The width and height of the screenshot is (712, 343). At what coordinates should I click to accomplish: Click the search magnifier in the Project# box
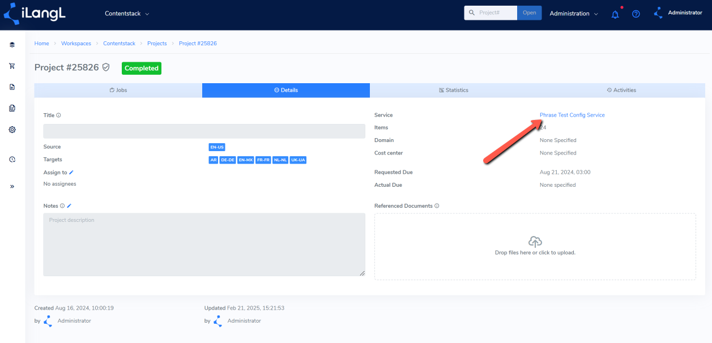pos(472,12)
